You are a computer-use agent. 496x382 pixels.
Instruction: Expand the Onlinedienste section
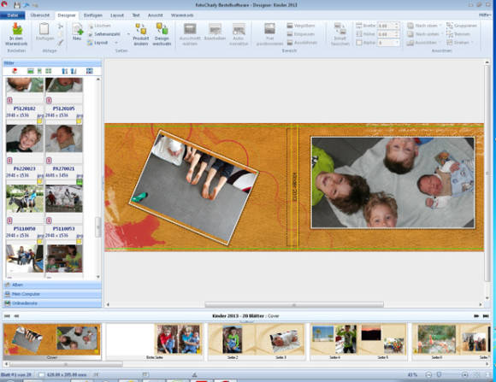52,303
